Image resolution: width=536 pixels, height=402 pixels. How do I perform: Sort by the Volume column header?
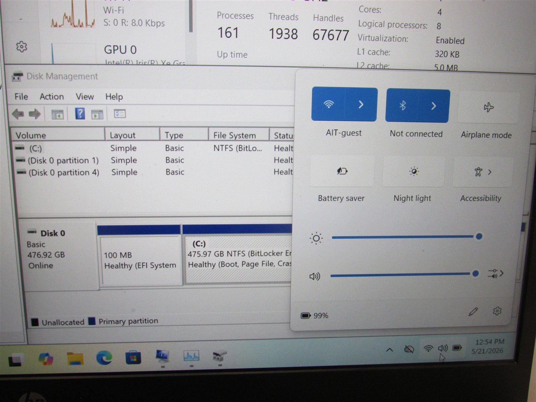tap(58, 135)
